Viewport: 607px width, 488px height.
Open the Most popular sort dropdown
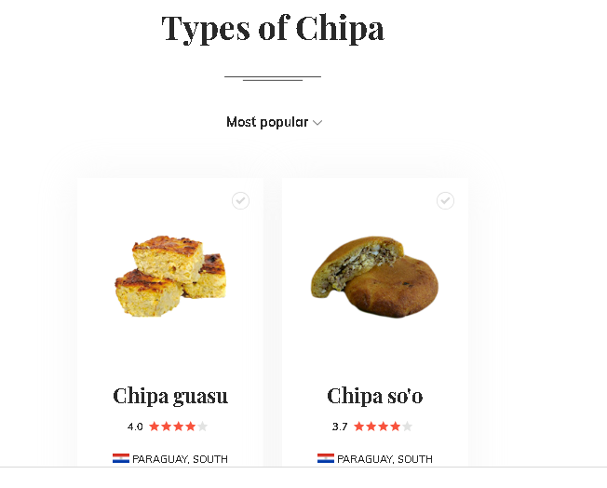[267, 122]
